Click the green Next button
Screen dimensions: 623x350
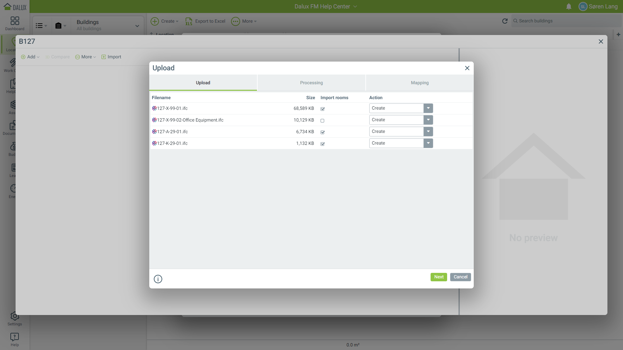coord(439,277)
